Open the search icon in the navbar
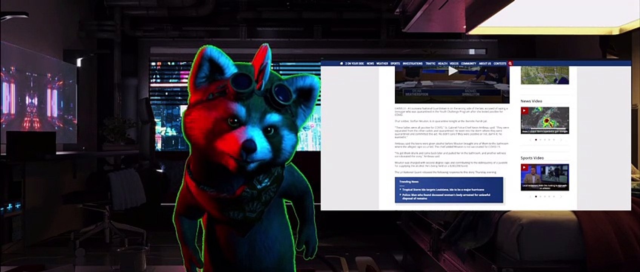 coord(510,63)
